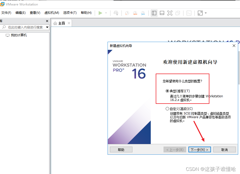Select 我的计算机 in the library tree
Image resolution: width=240 pixels, height=174 pixels.
pos(19,35)
